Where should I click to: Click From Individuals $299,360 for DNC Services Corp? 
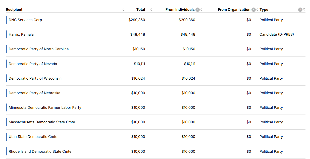pyautogui.click(x=187, y=20)
